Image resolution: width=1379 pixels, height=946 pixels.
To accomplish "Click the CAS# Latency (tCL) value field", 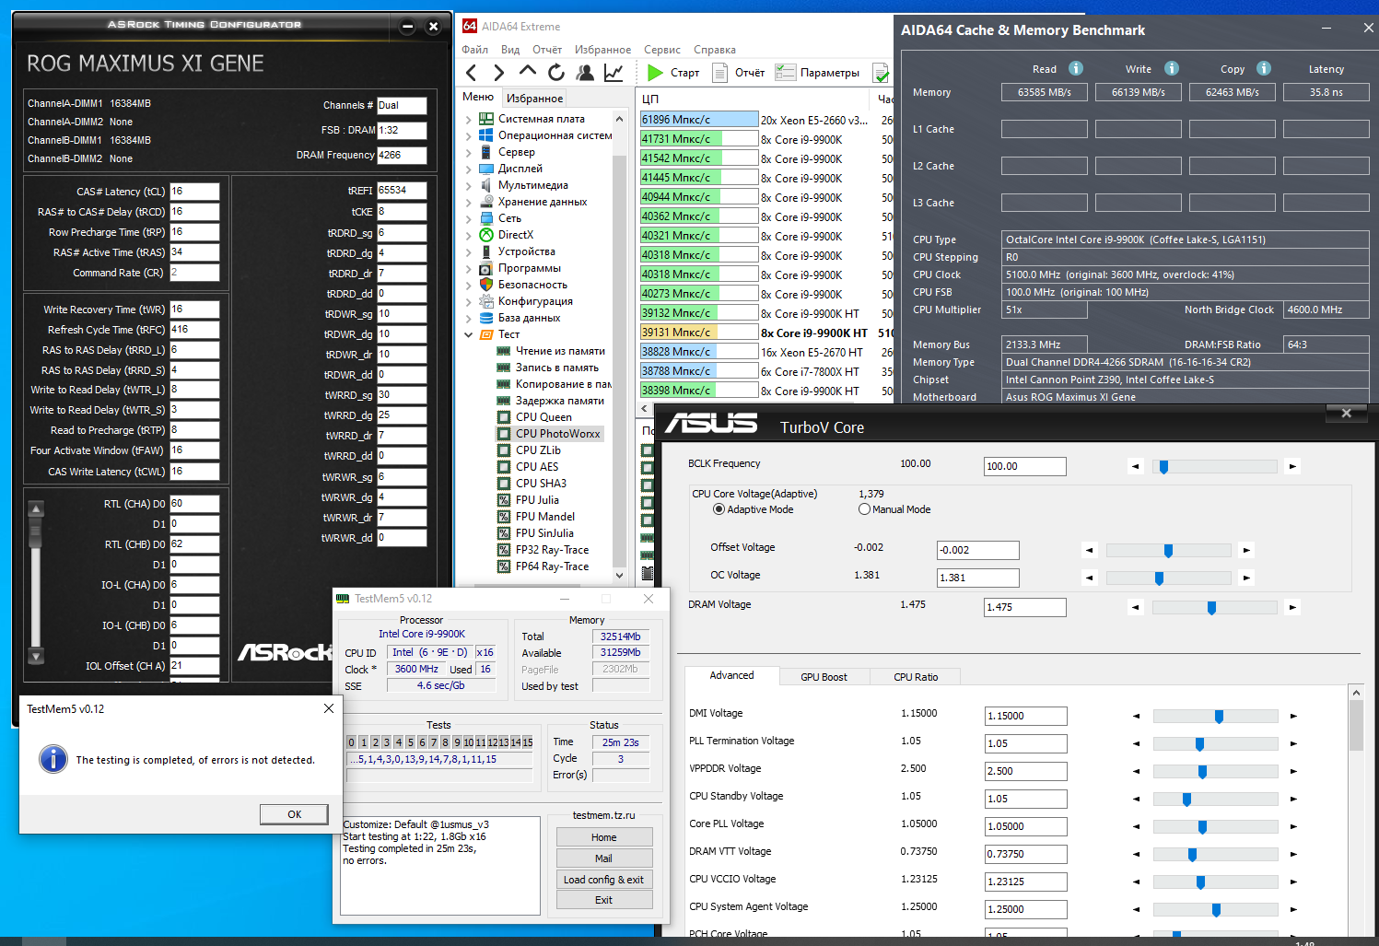I will click(x=194, y=192).
